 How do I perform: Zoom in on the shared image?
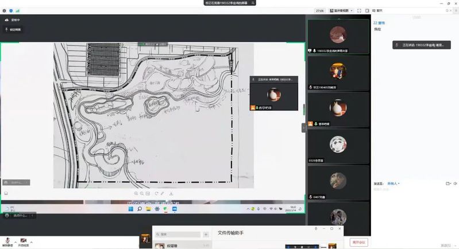tap(136, 193)
